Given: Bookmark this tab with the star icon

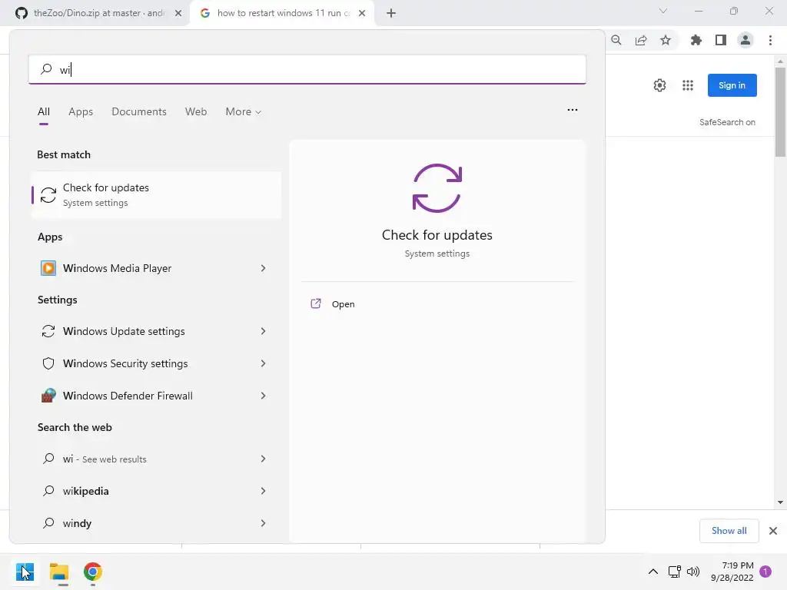Looking at the screenshot, I should (x=666, y=40).
